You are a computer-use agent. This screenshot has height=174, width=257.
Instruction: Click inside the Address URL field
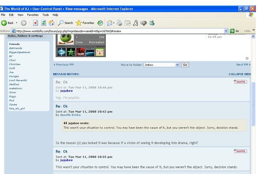[x=120, y=31]
